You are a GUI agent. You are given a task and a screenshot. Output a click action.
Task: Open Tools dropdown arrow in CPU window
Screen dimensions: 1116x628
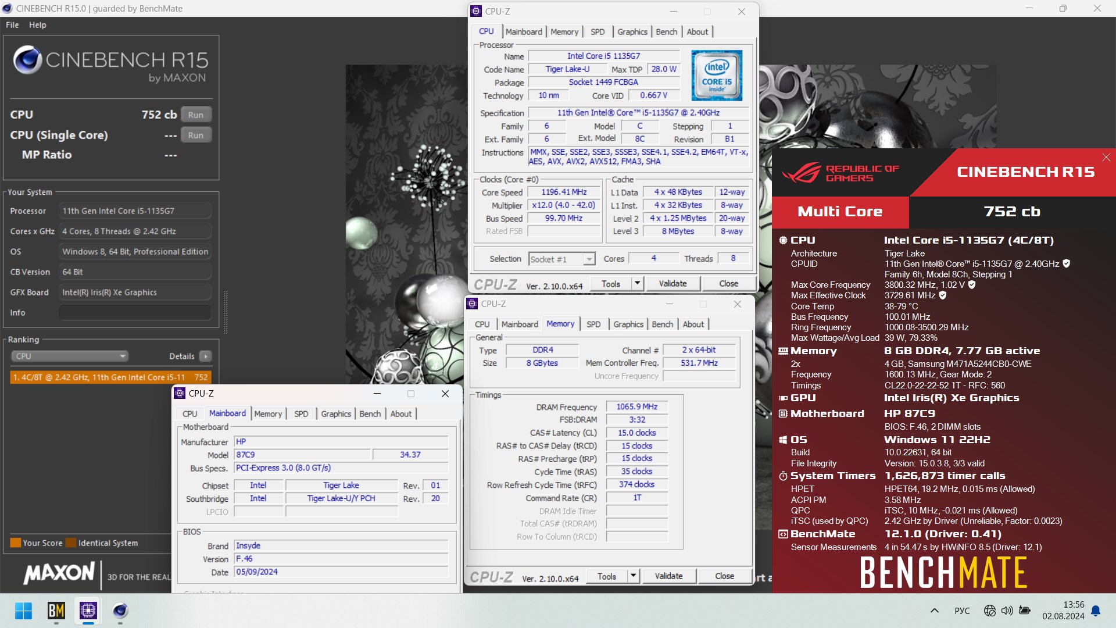coord(637,284)
